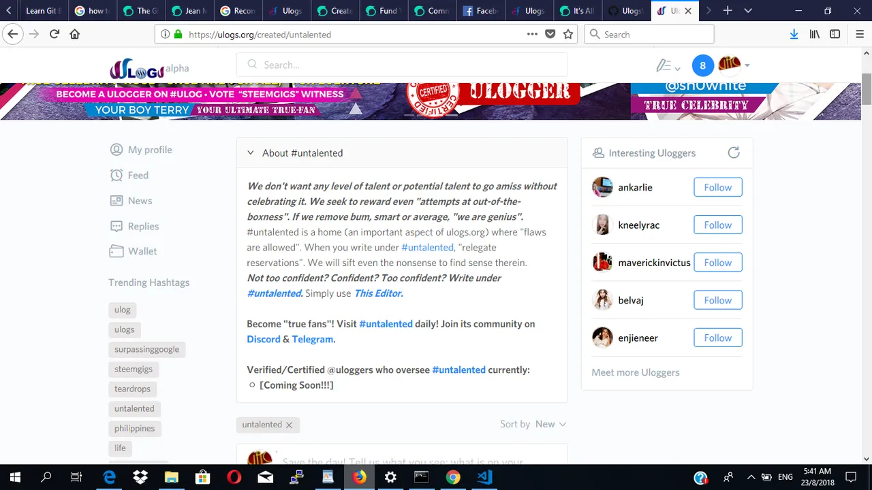Screen dimensions: 872x490
Task: Select the philippines trending hashtag
Action: (135, 428)
